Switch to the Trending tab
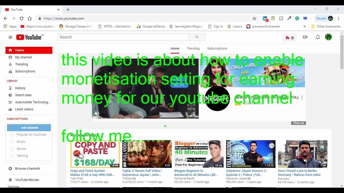This screenshot has height=193, width=344. [x=193, y=49]
